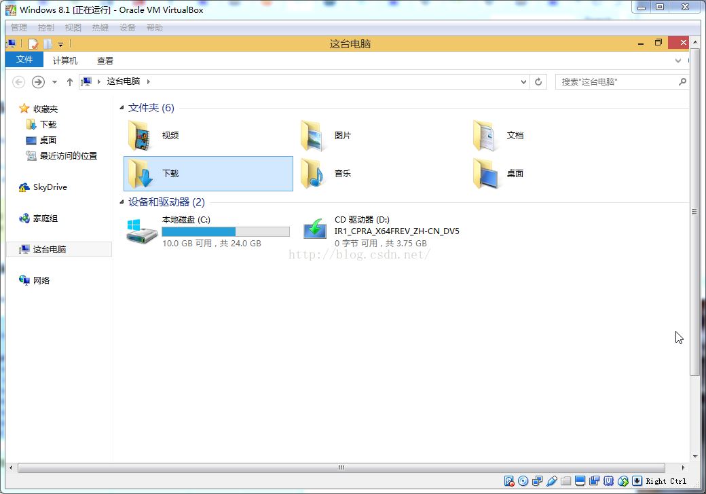Select 这台电脑 in the navigation pane
Viewport: 706px width, 494px height.
coord(58,249)
